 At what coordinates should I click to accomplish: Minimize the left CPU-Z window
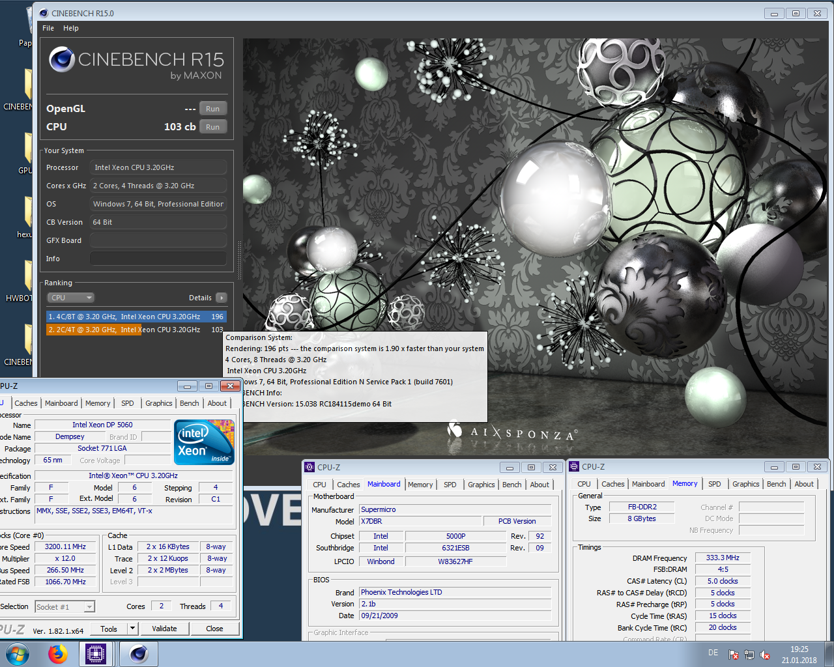click(x=187, y=386)
